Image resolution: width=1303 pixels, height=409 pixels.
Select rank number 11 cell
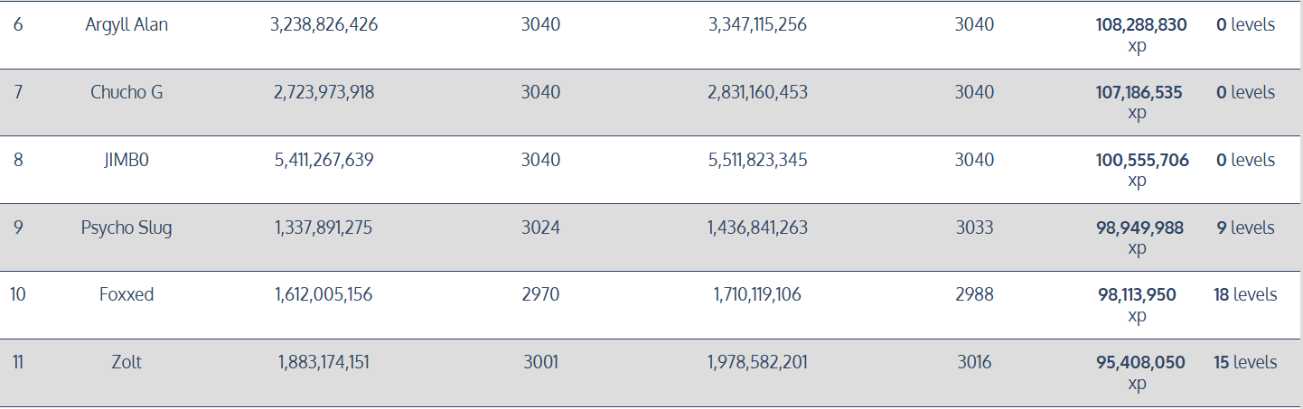pyautogui.click(x=18, y=362)
